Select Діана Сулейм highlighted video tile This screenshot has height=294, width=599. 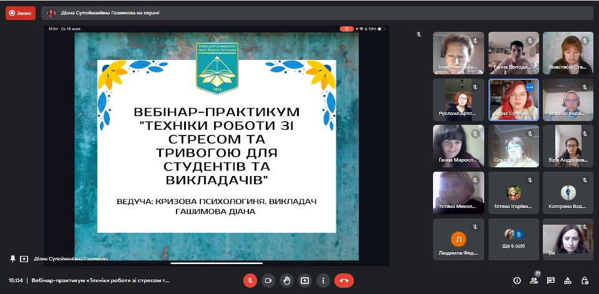(x=514, y=100)
